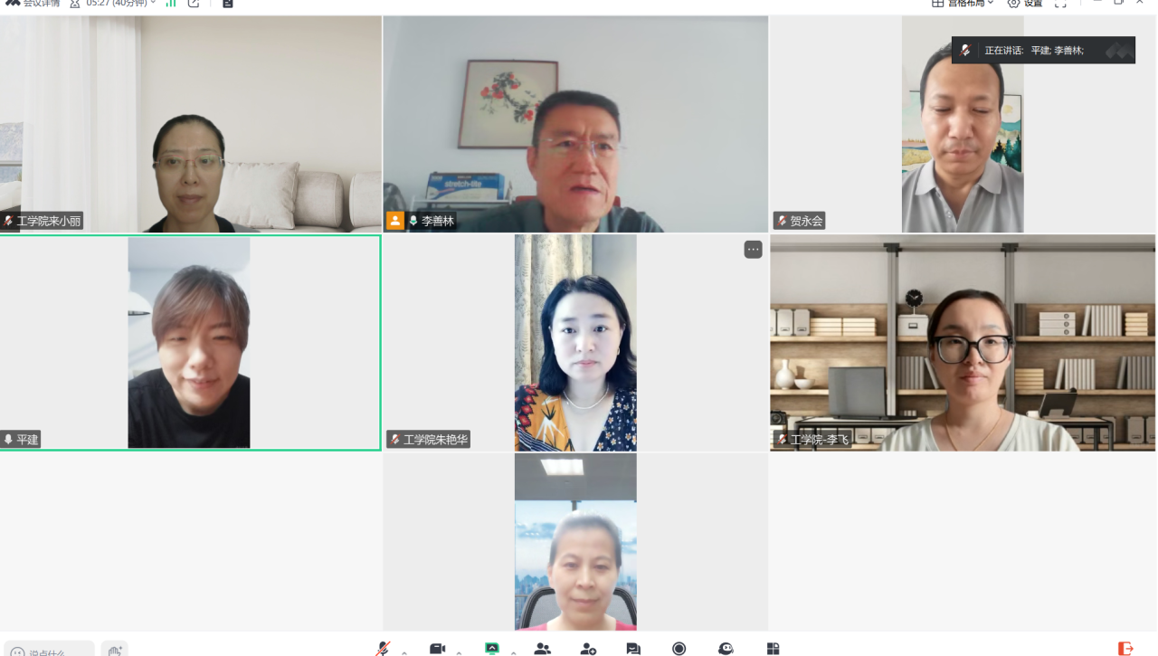Viewport: 1158px width, 656px height.
Task: Open the settings menu at the top
Action: pyautogui.click(x=1025, y=4)
